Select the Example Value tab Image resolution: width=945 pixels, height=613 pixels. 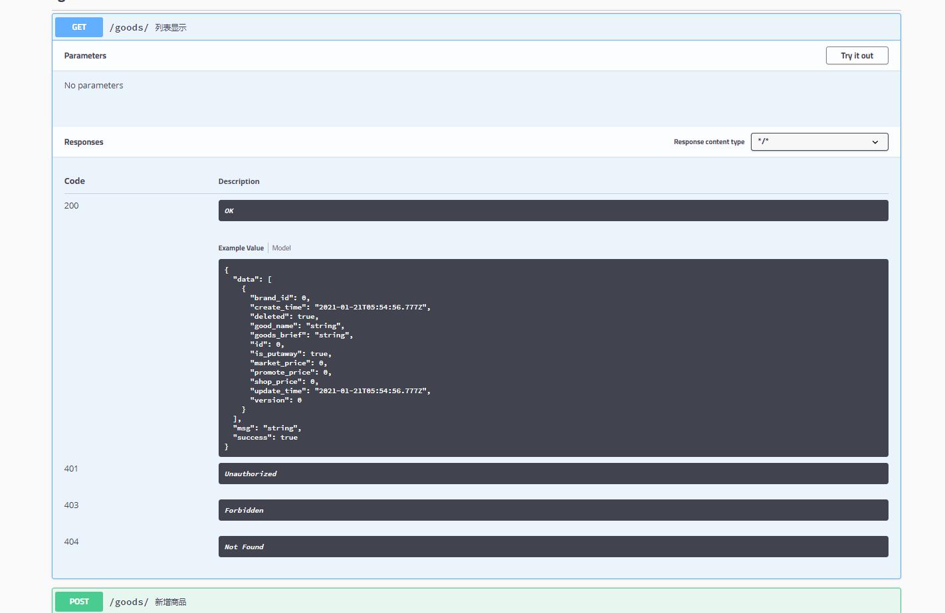pyautogui.click(x=241, y=248)
